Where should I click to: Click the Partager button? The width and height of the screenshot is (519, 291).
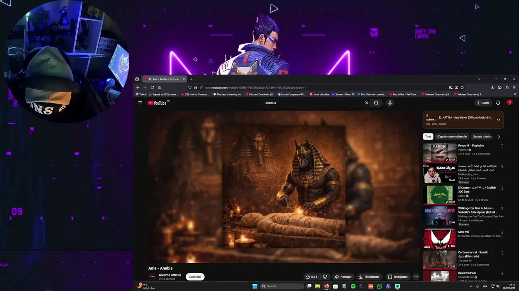pyautogui.click(x=343, y=277)
